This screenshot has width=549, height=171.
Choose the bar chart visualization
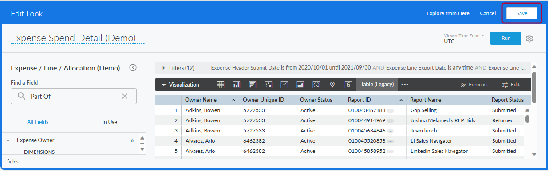[x=253, y=85]
